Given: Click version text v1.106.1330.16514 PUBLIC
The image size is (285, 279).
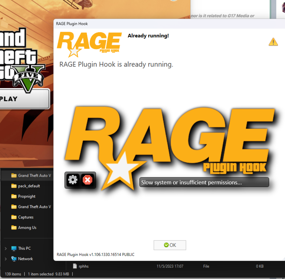Looking at the screenshot, I should pyautogui.click(x=96, y=254).
